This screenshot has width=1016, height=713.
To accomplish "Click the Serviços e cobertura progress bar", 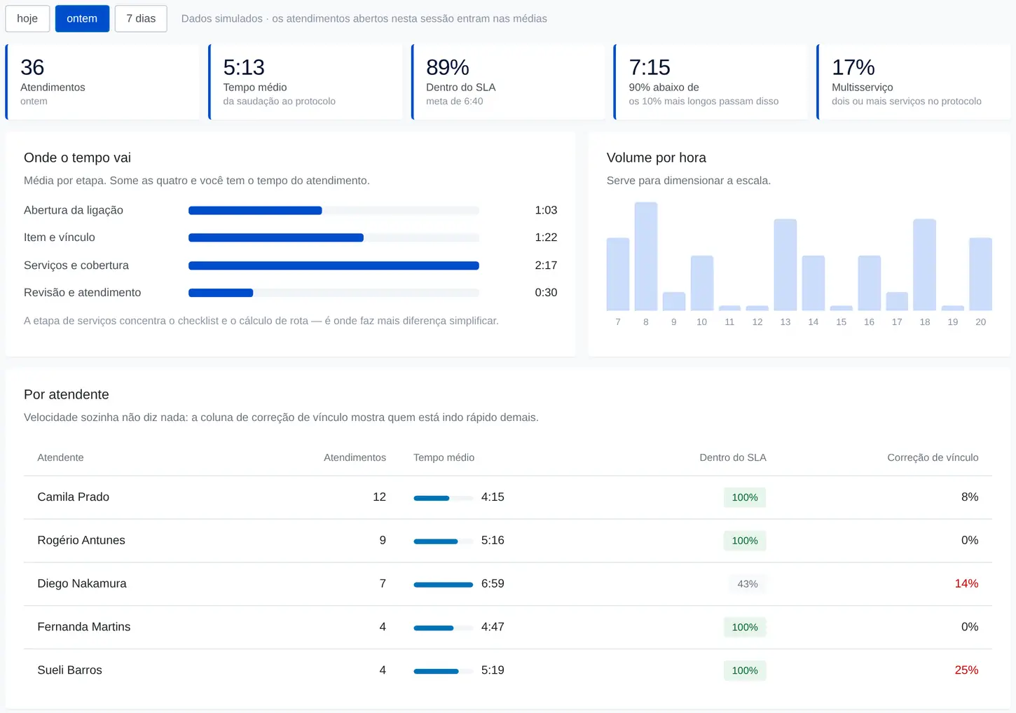I will coord(334,266).
